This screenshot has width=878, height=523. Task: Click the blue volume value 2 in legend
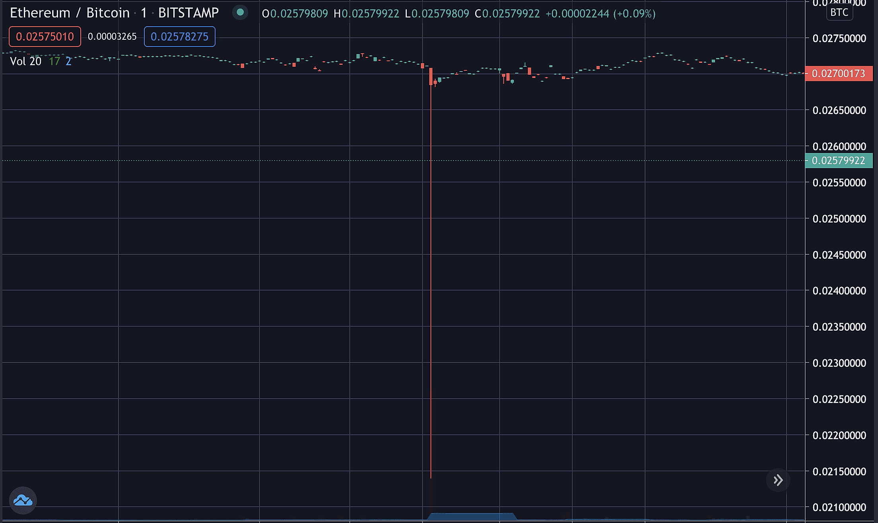pos(68,61)
